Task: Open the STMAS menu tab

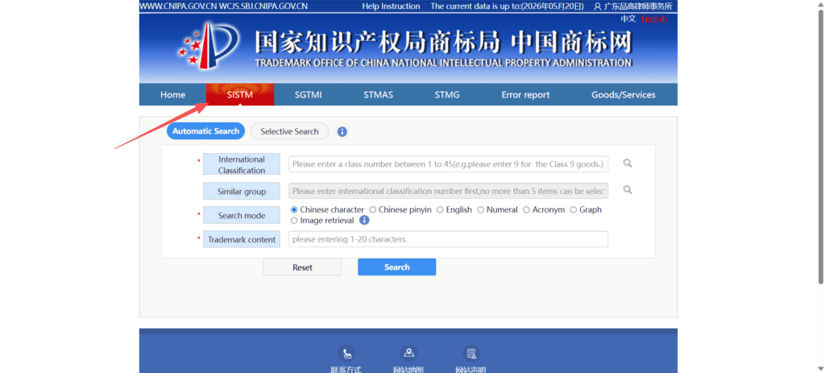Action: pos(379,95)
